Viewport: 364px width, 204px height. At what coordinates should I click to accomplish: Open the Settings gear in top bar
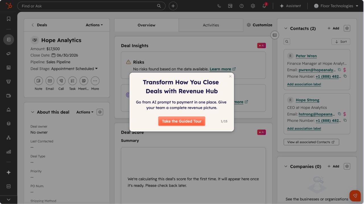click(x=253, y=6)
